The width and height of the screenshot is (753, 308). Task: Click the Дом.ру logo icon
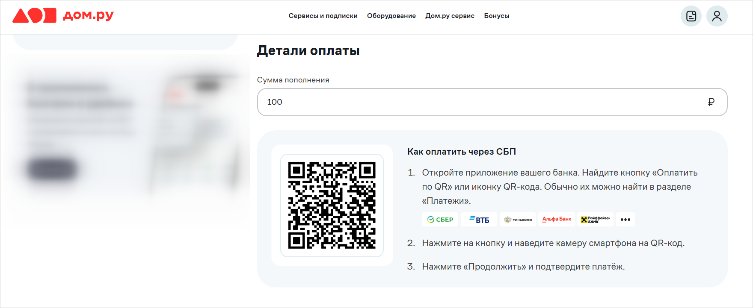pos(34,15)
